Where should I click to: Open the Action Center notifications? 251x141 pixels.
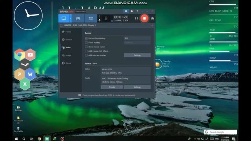(234, 139)
